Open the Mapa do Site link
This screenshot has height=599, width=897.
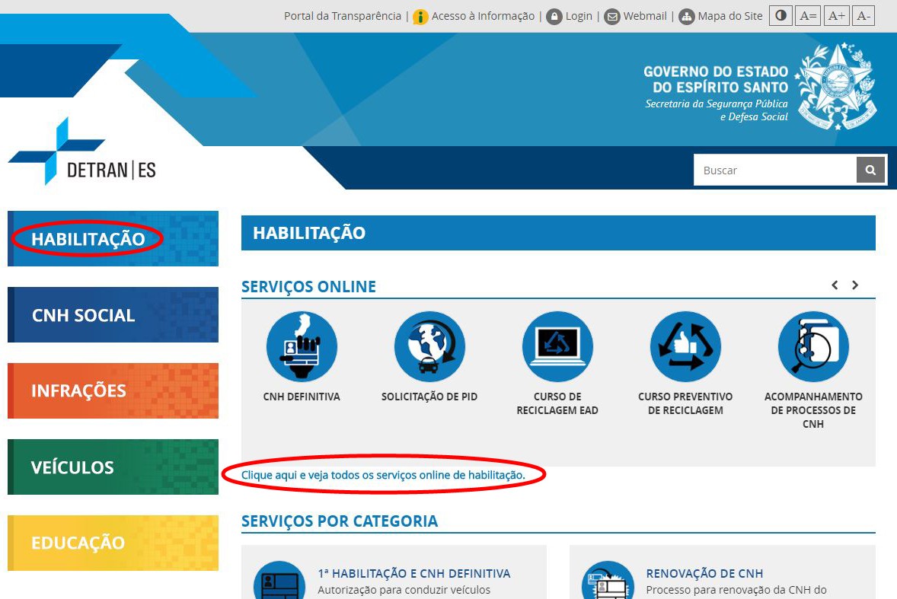[x=730, y=16]
